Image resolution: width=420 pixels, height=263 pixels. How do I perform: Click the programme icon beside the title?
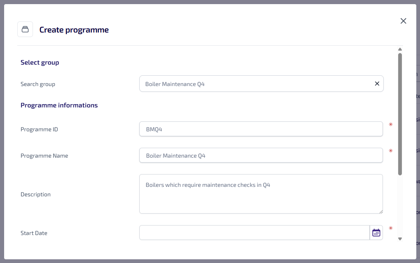25,29
